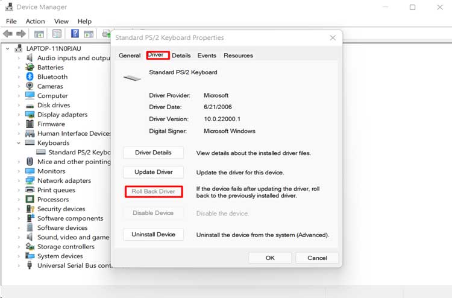Click the Cameras webcam icon

30,86
